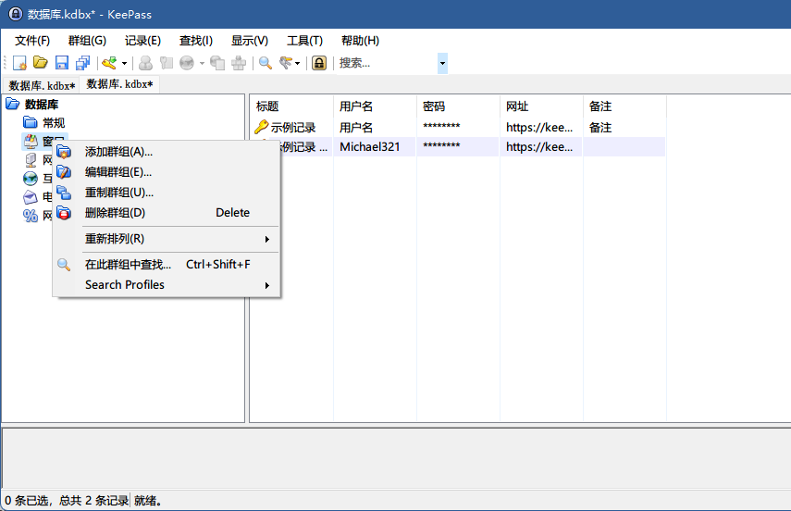Choose 编辑群组(E)... from context menu
Image resolution: width=791 pixels, height=511 pixels.
[x=167, y=172]
